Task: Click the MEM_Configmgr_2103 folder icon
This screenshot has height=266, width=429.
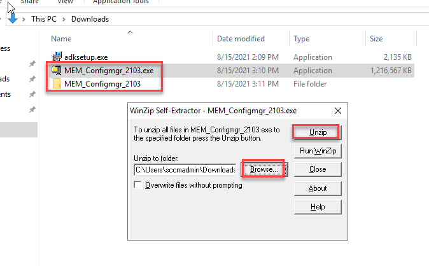Action: pyautogui.click(x=57, y=83)
